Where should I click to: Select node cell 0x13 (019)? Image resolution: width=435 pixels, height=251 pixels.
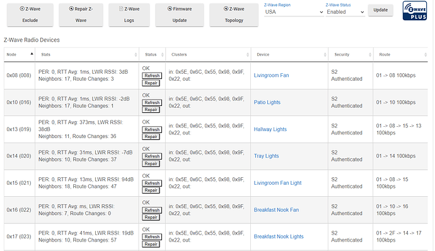pyautogui.click(x=19, y=129)
